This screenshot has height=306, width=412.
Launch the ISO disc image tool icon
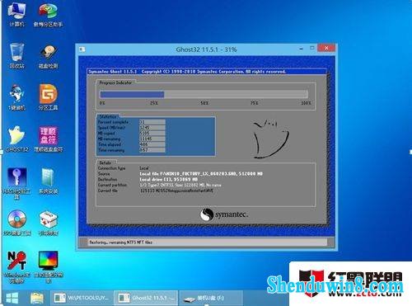tap(17, 223)
